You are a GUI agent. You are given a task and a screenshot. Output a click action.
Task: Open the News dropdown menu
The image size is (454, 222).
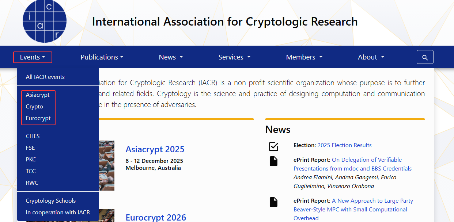171,57
